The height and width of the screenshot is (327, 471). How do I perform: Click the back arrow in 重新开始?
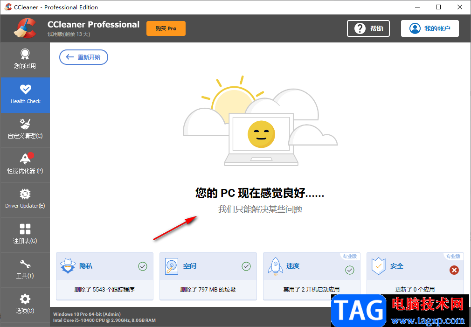tap(69, 57)
